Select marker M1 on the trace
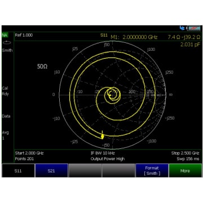This screenshot has width=203, height=203. (x=102, y=136)
